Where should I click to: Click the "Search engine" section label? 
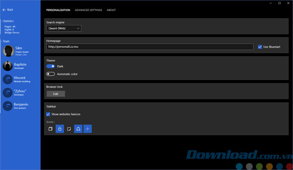click(x=55, y=22)
